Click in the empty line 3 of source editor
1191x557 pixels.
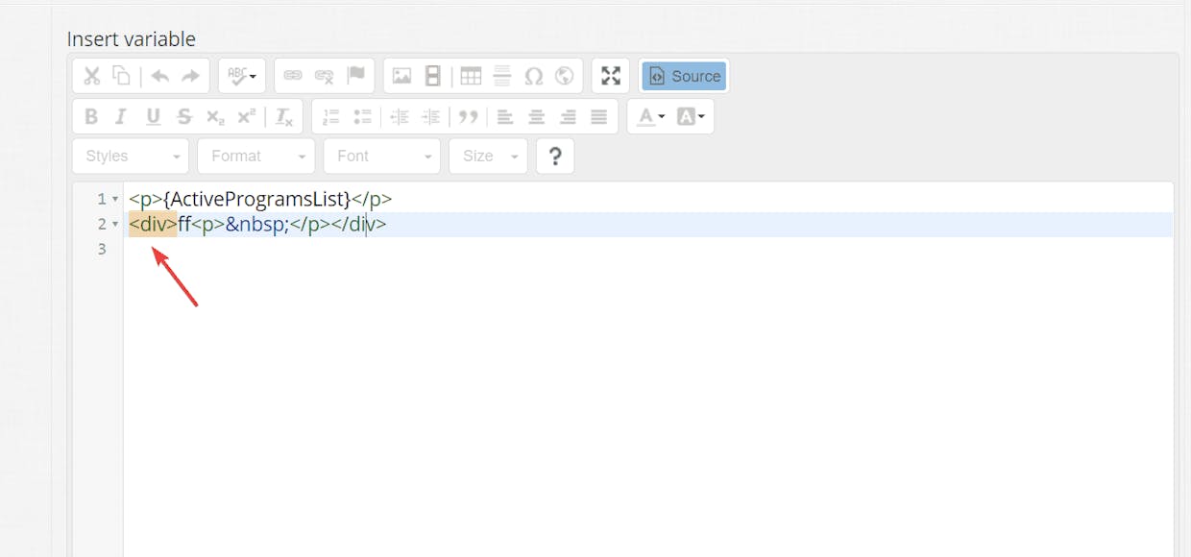pos(648,250)
